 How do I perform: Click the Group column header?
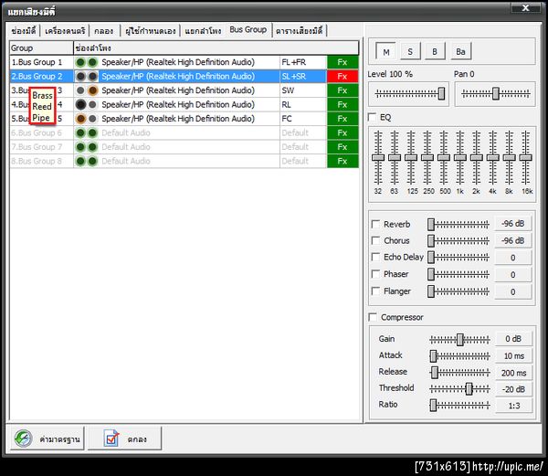(41, 48)
